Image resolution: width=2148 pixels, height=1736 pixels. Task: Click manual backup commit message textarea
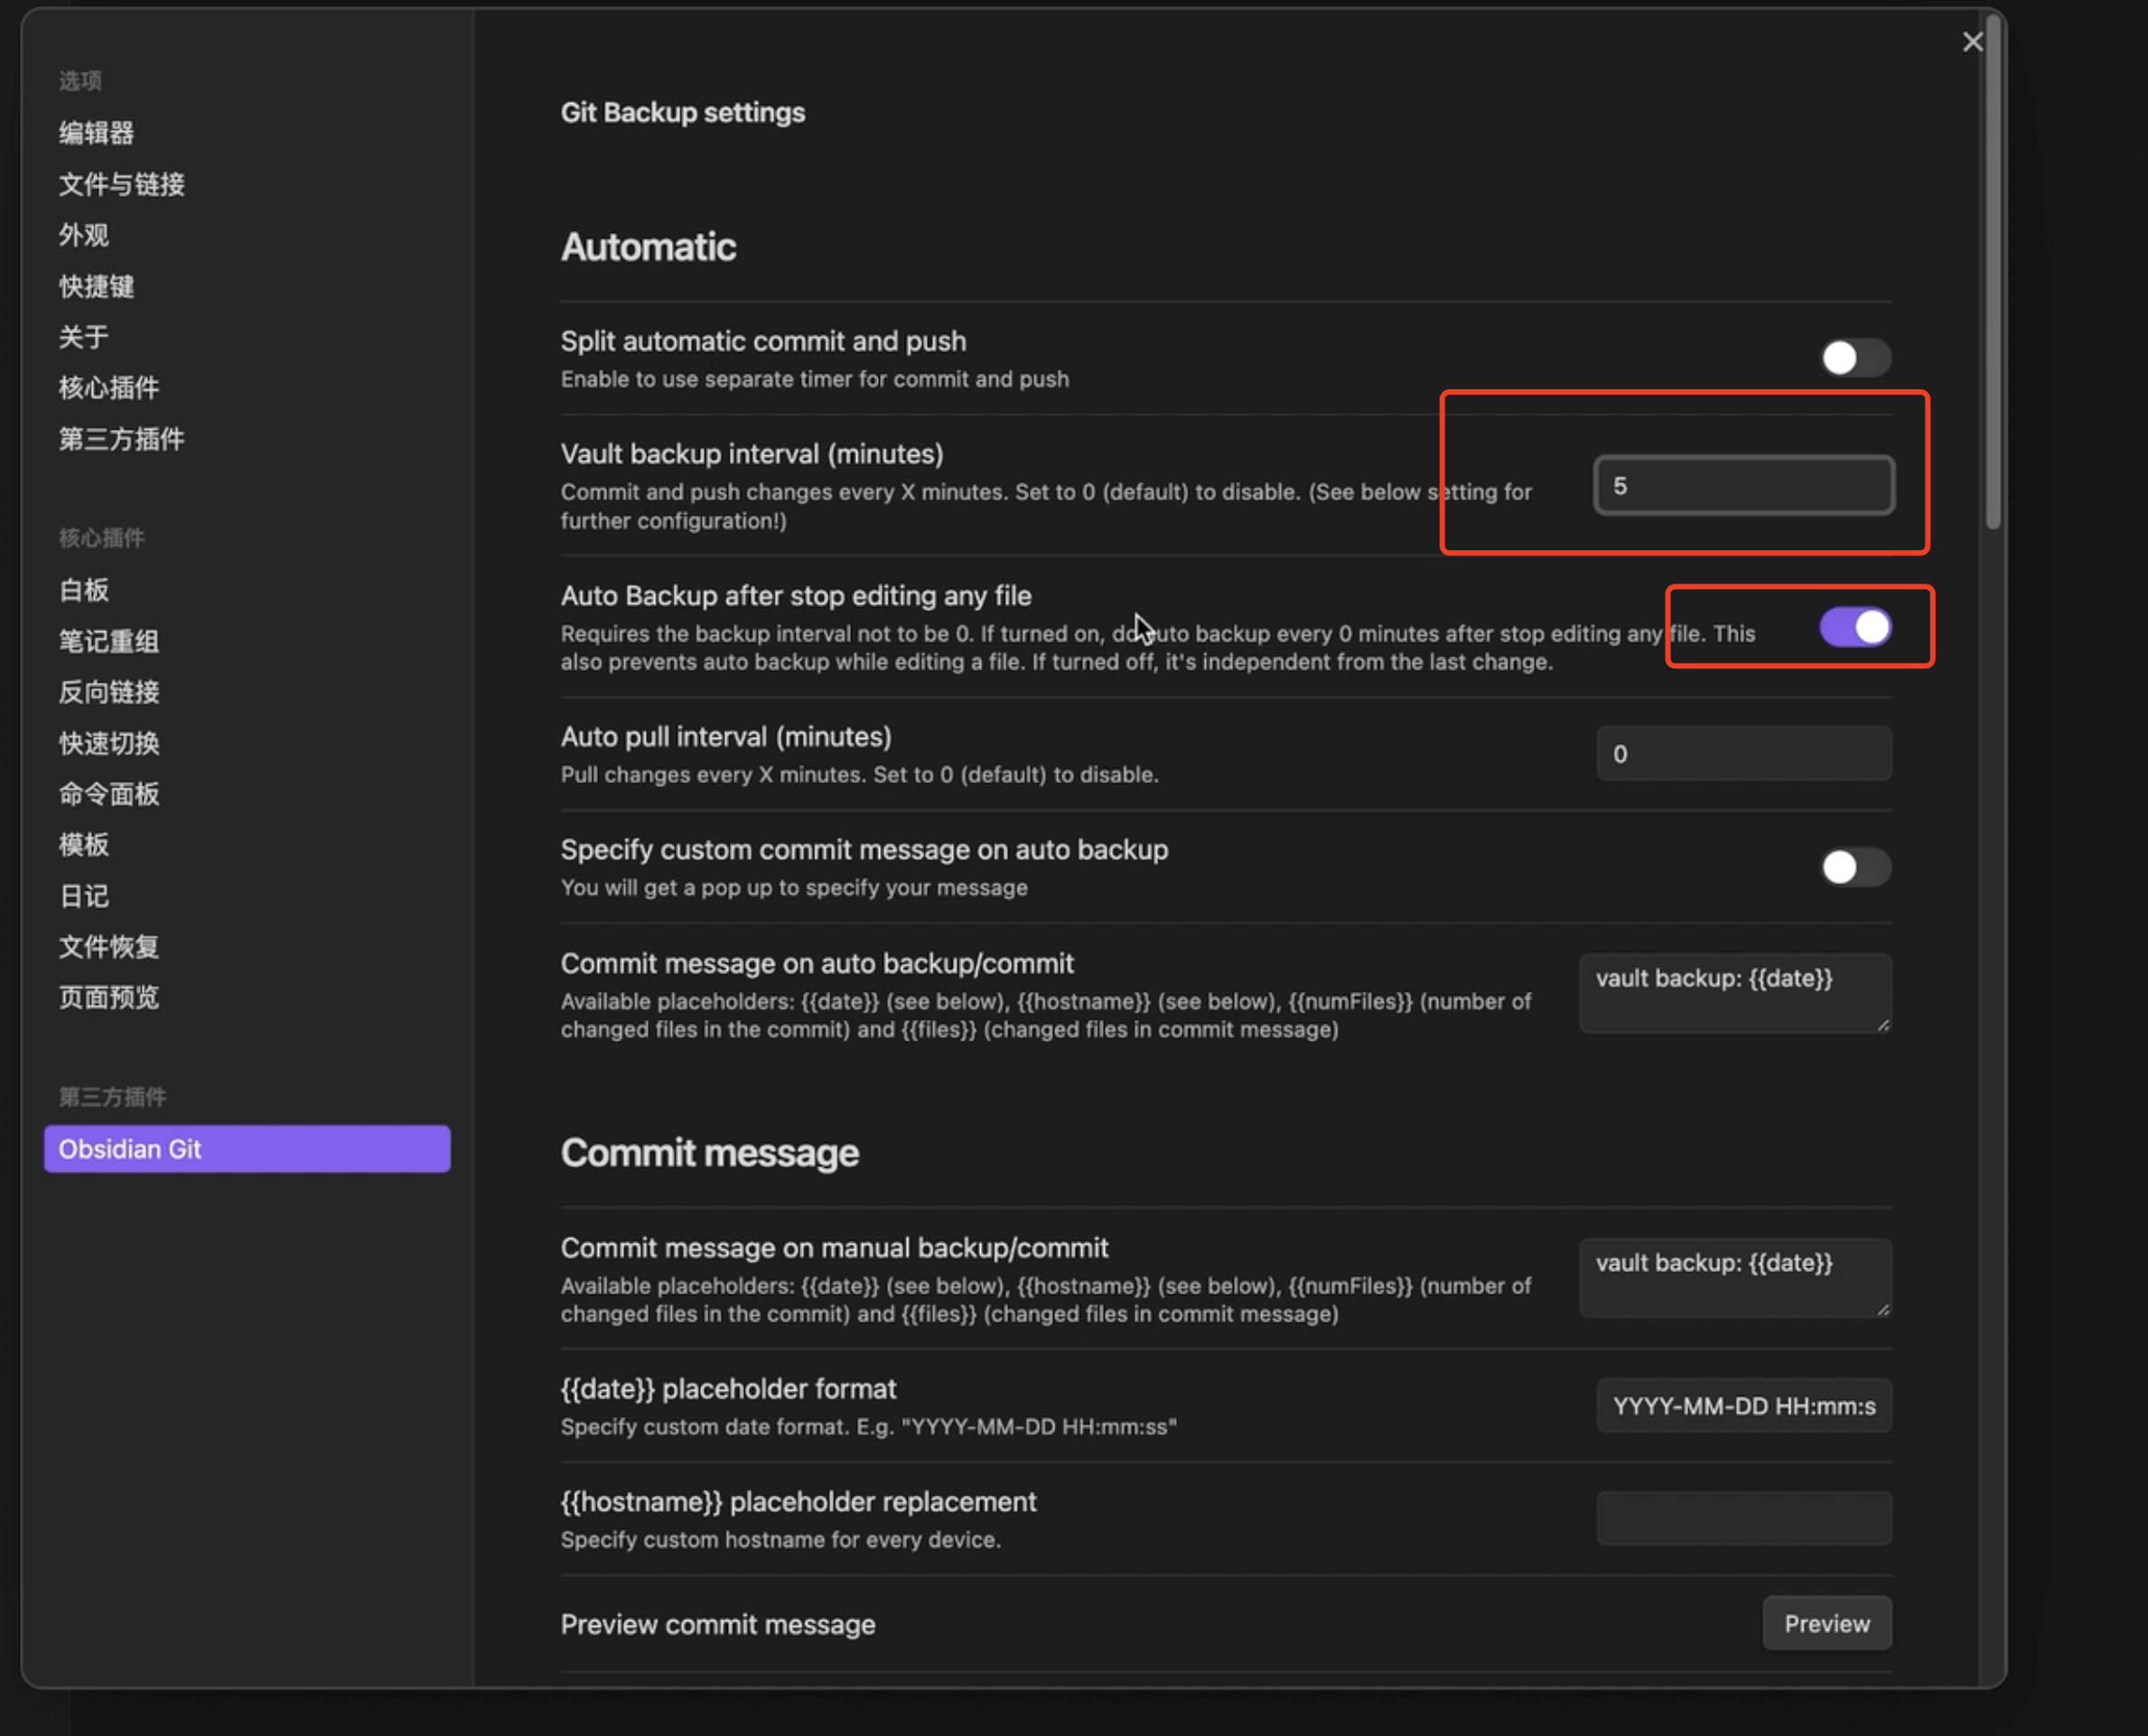1734,1277
